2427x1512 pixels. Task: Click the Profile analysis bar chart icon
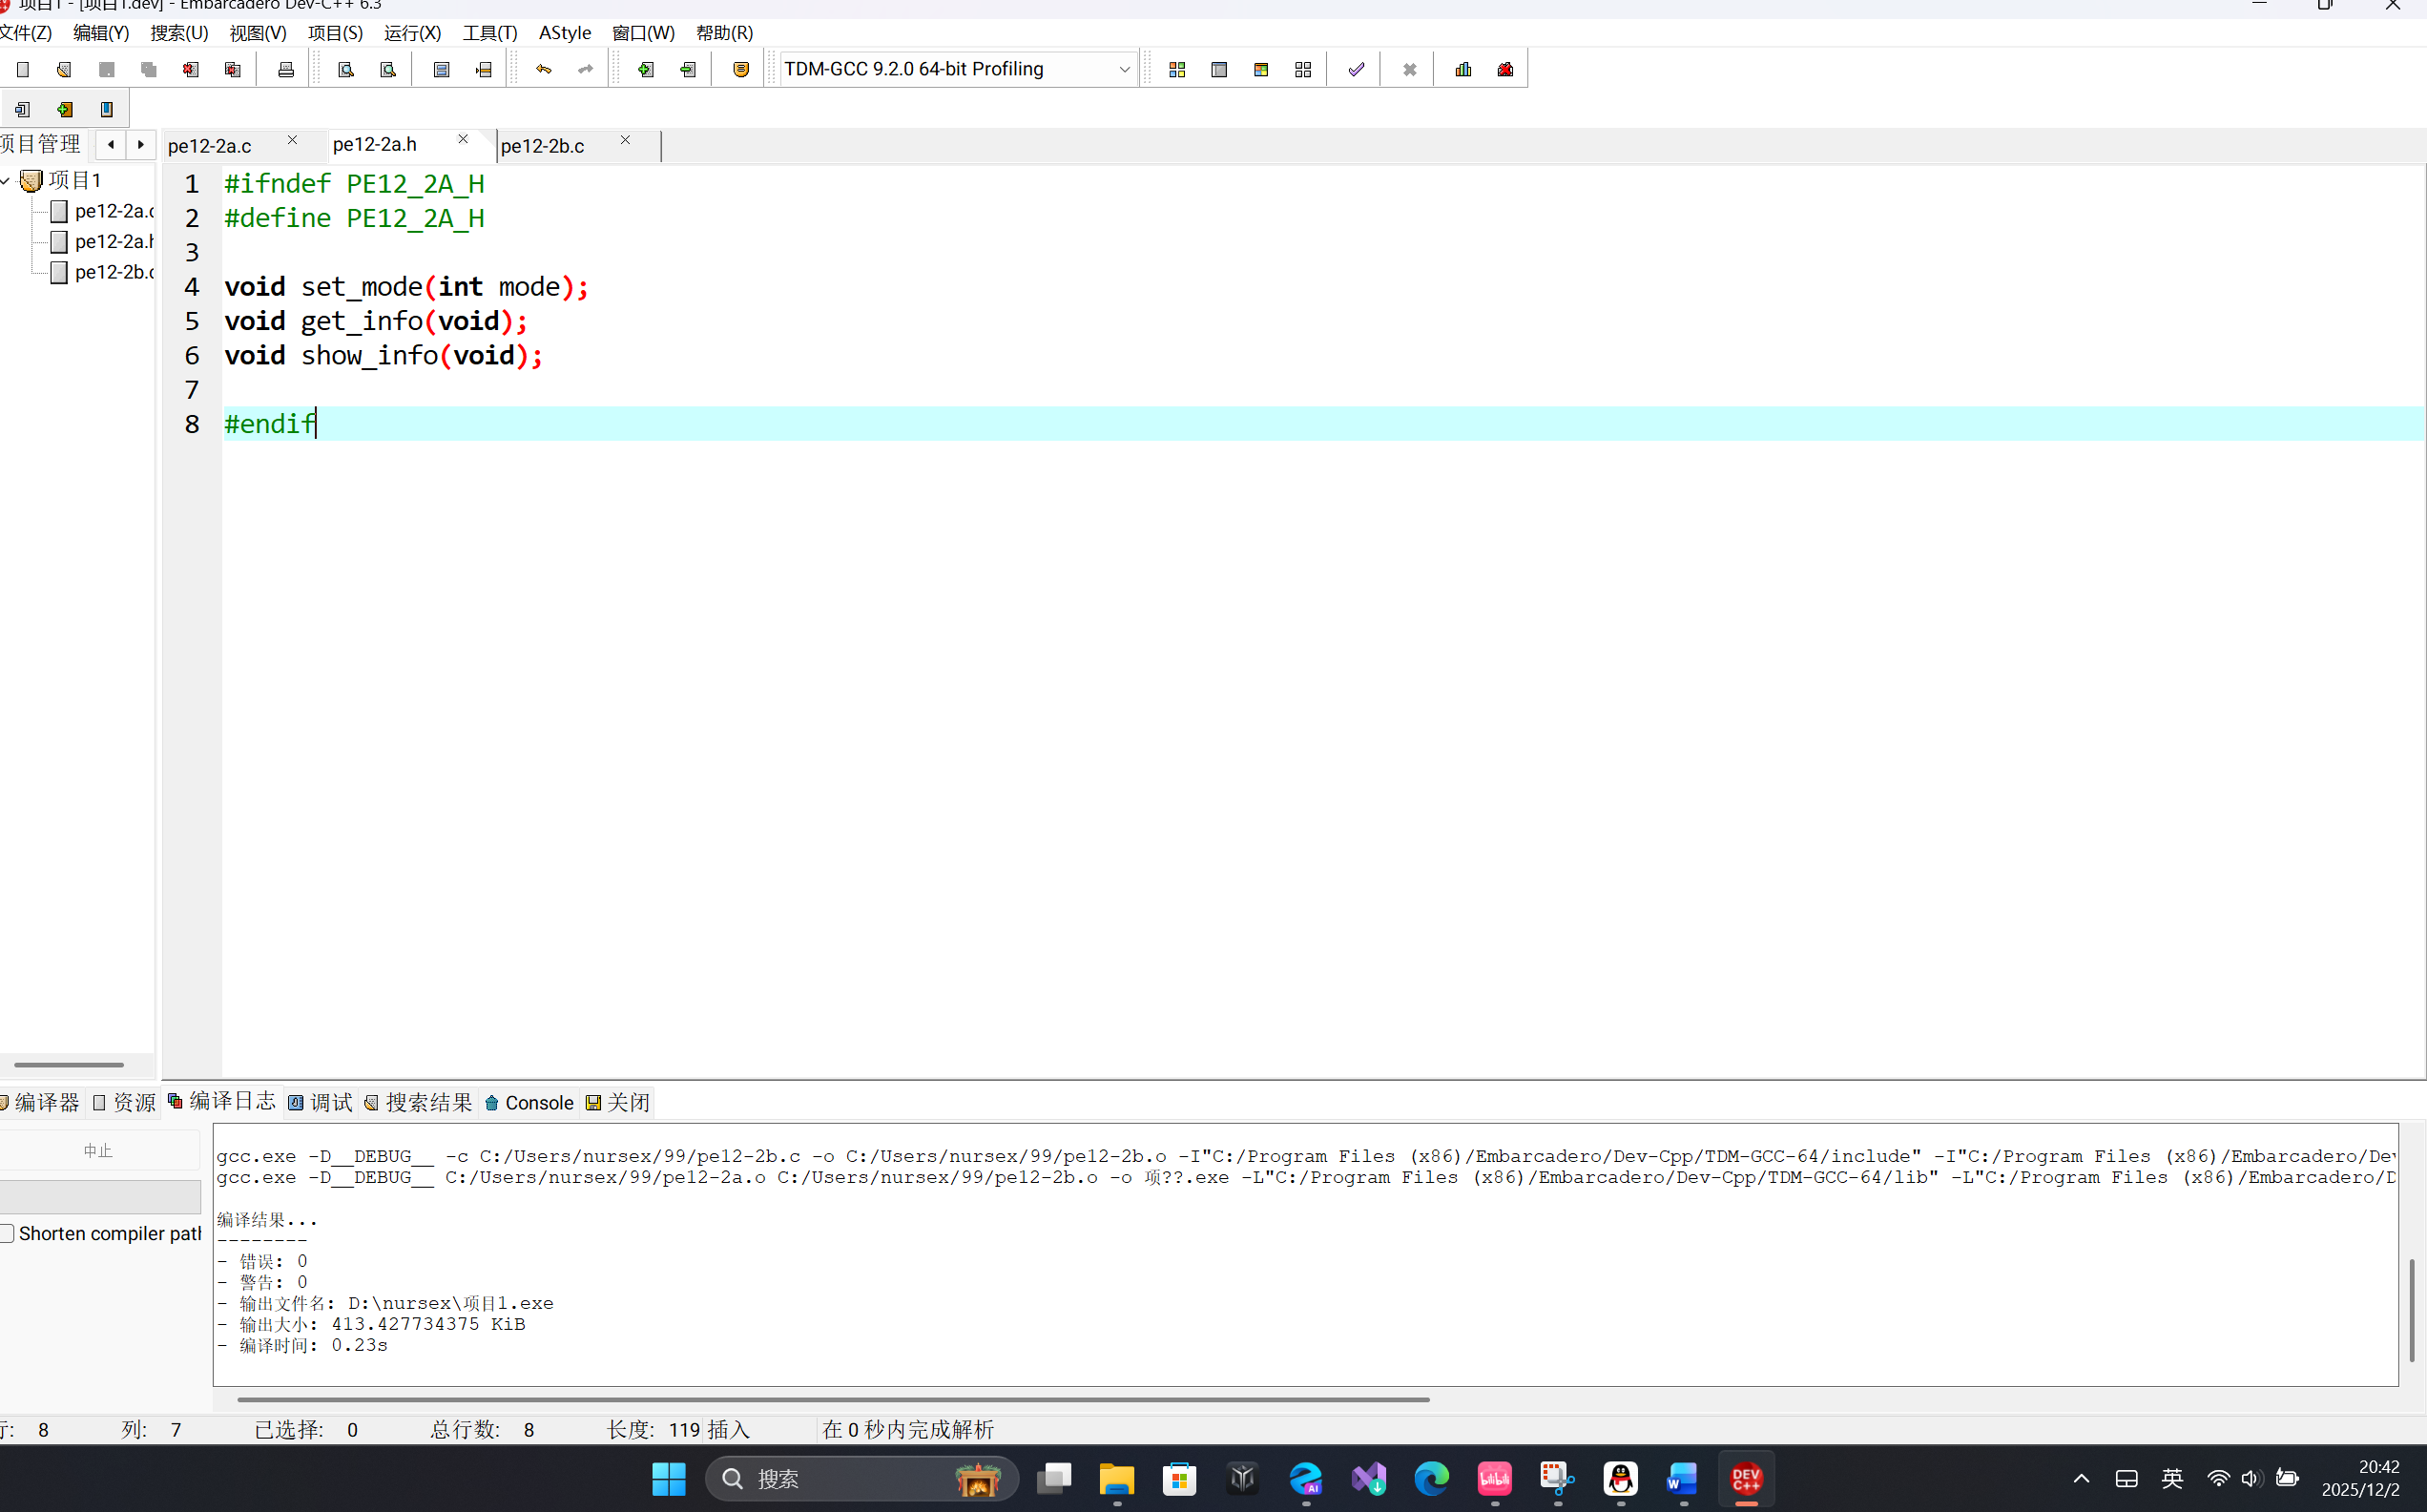pos(1463,69)
